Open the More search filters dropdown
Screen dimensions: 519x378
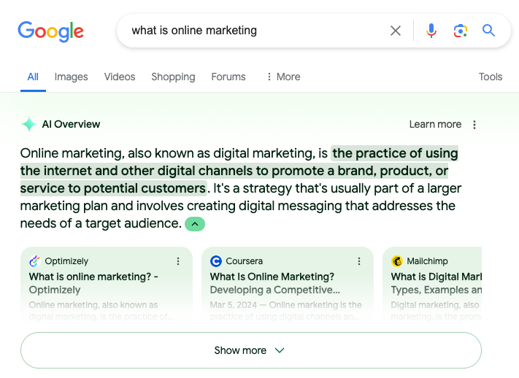point(283,77)
